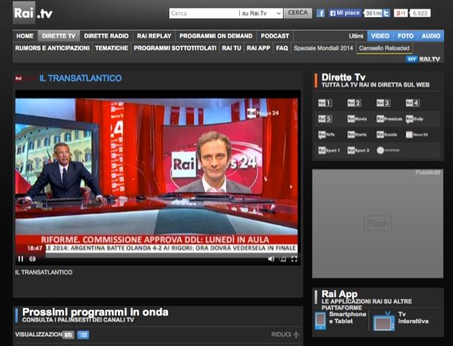This screenshot has width=453, height=346.
Task: Click the globe icon next to pause
Action: point(33,259)
